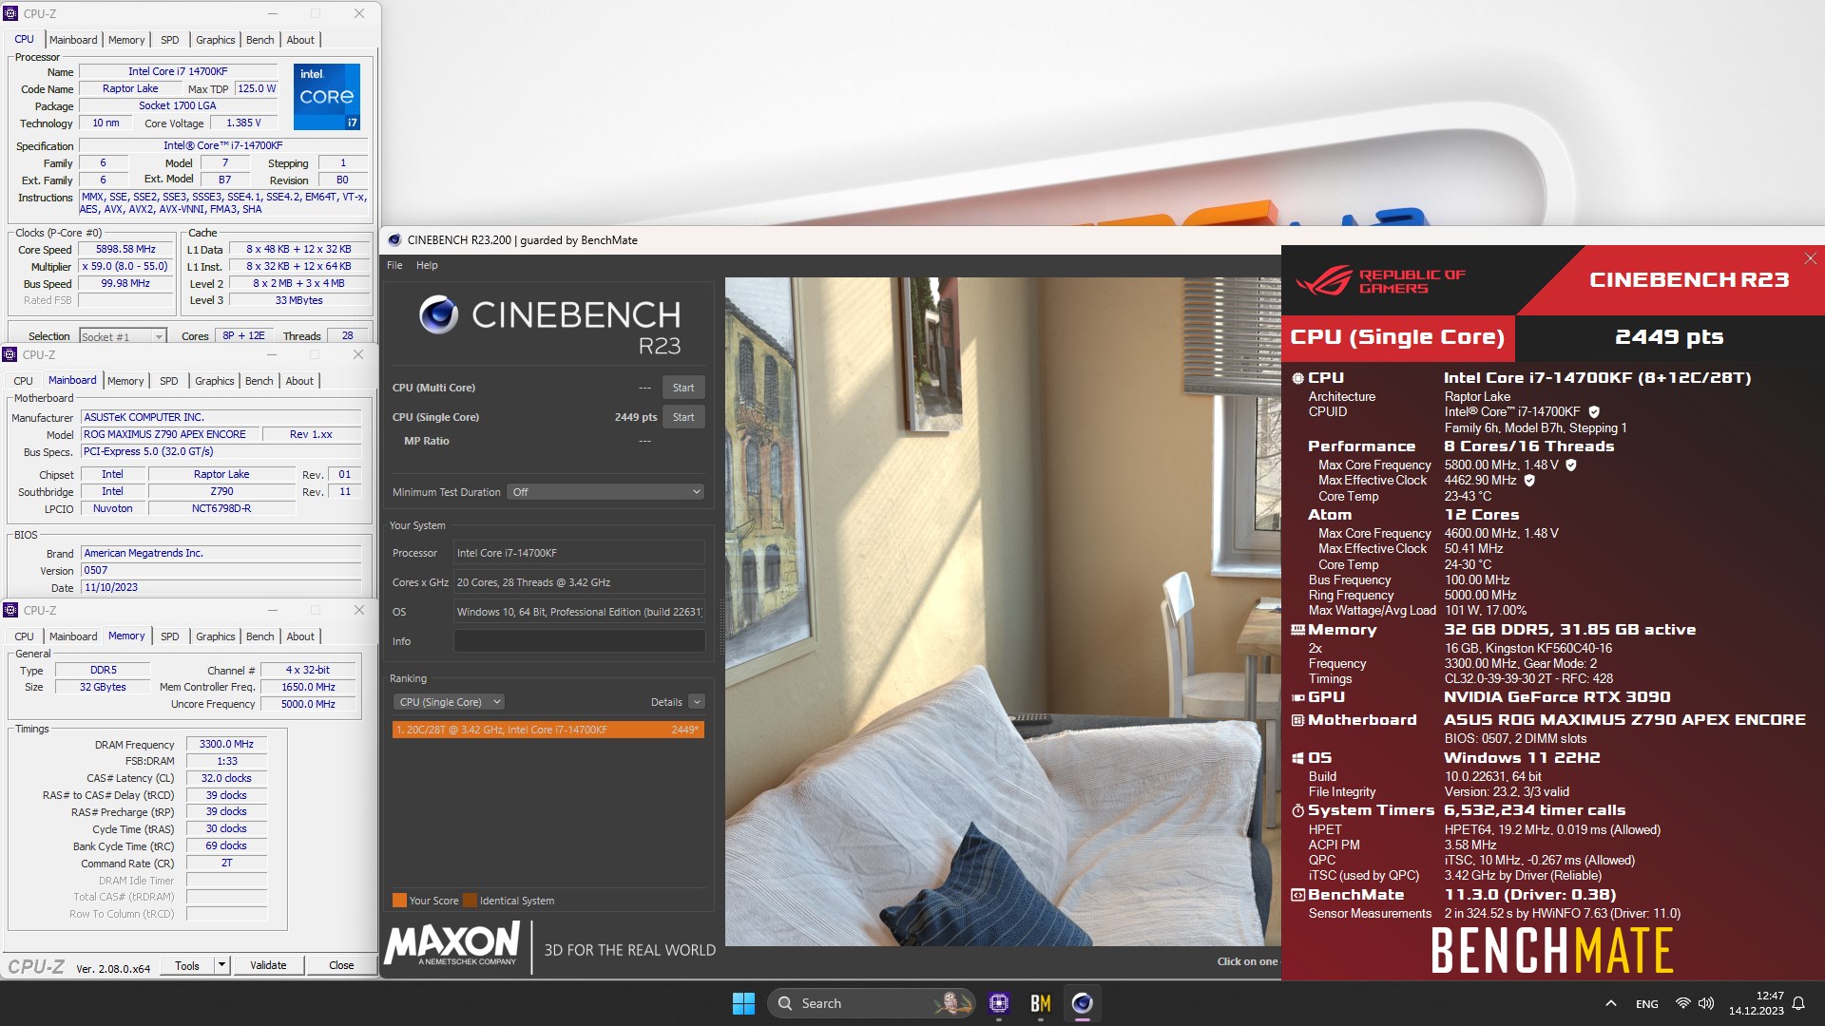Click the Cinebench rendered room image
Image resolution: width=1825 pixels, height=1026 pixels.
point(1003,611)
